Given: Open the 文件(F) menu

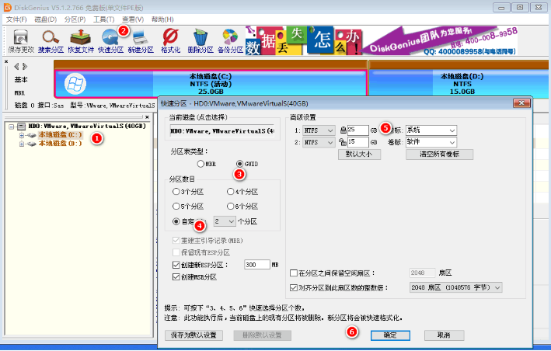Looking at the screenshot, I should tap(16, 19).
